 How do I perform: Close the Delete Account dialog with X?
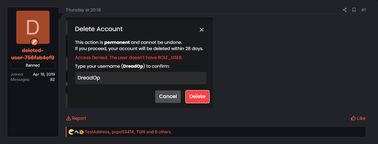pyautogui.click(x=202, y=30)
